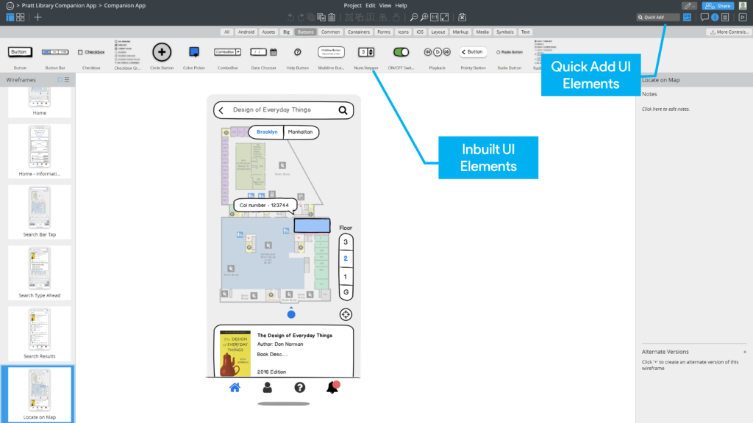Click to edit the wireframe notes

click(x=665, y=107)
